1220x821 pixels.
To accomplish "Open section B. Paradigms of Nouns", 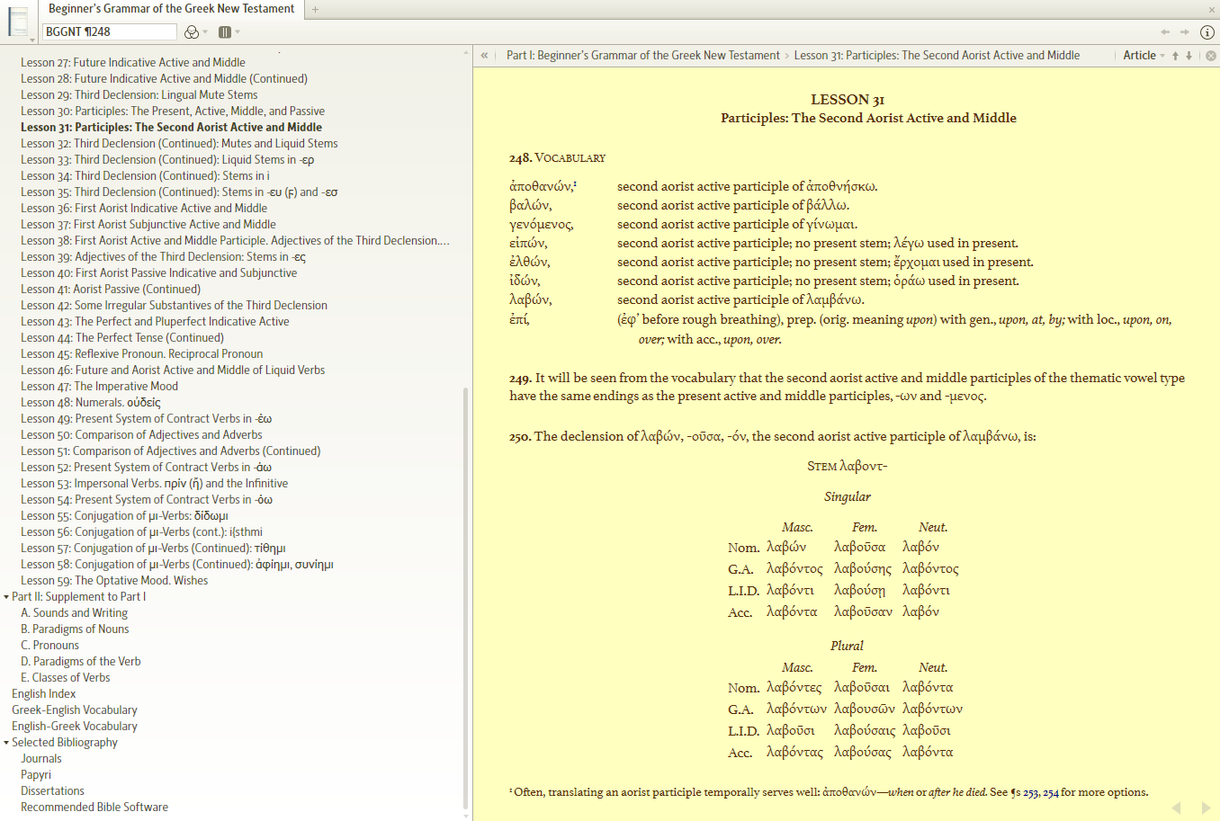I will (x=75, y=629).
